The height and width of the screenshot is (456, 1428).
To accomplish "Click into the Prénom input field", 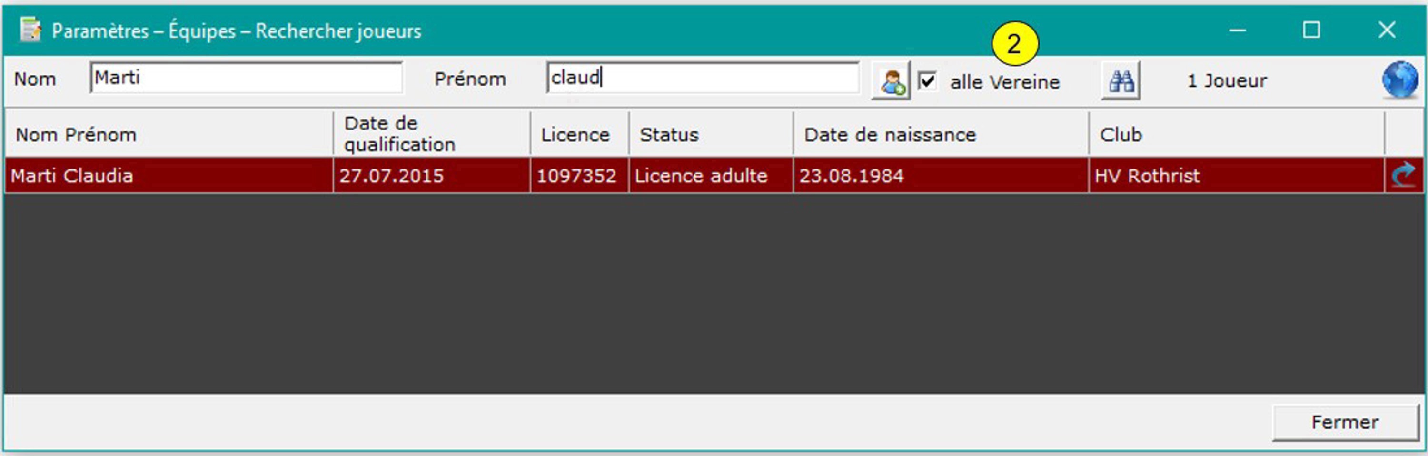I will [x=702, y=78].
